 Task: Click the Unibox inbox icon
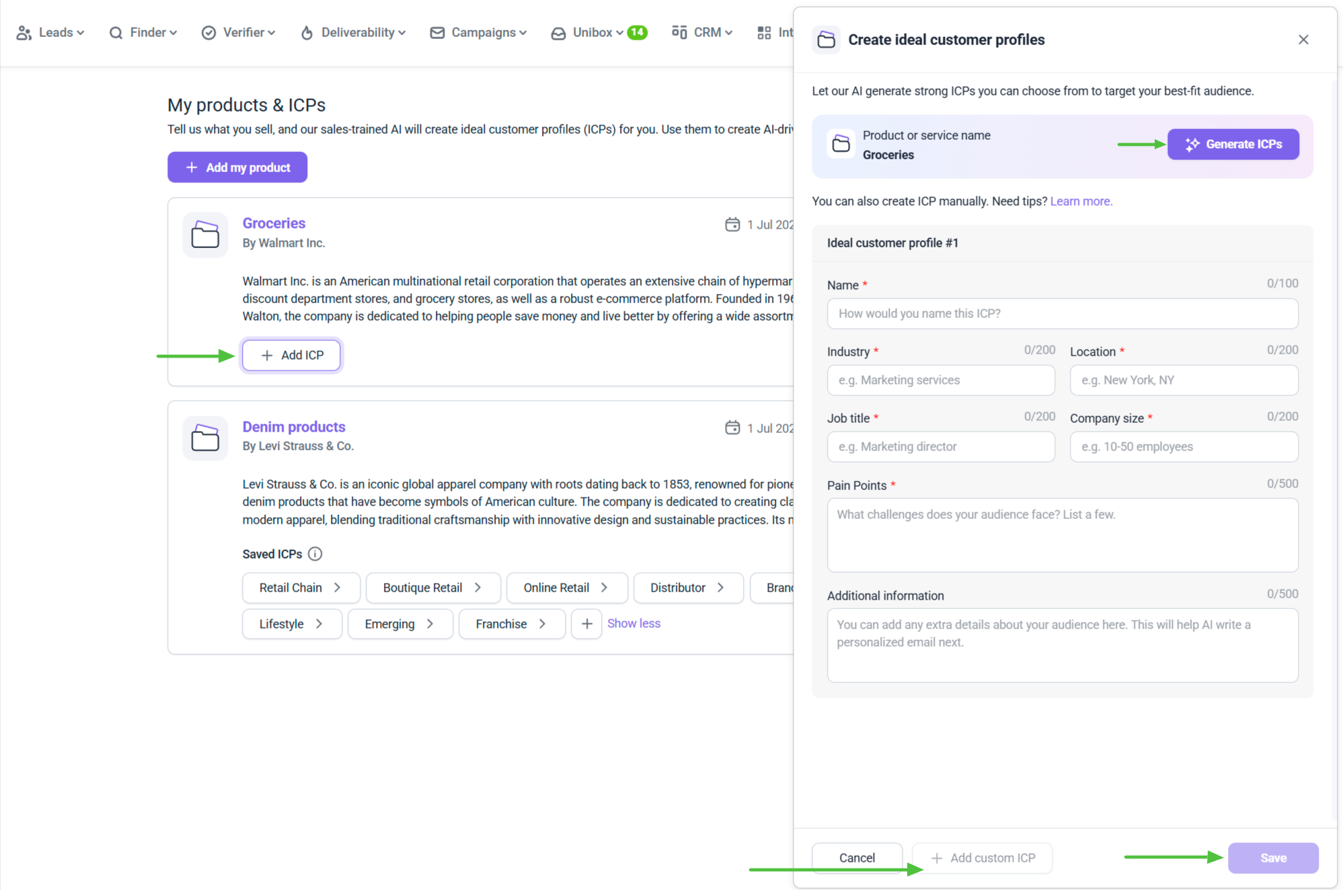pos(558,33)
